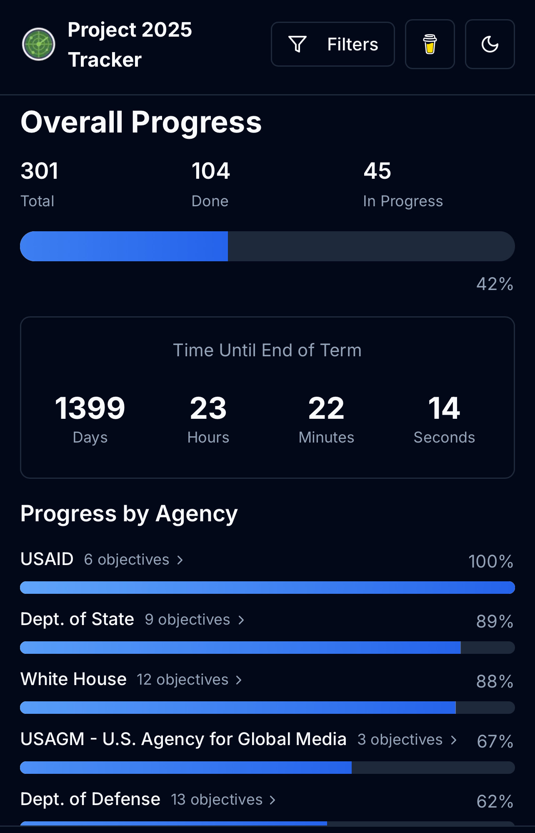
Task: Click the radar logo icon
Action: pos(38,44)
